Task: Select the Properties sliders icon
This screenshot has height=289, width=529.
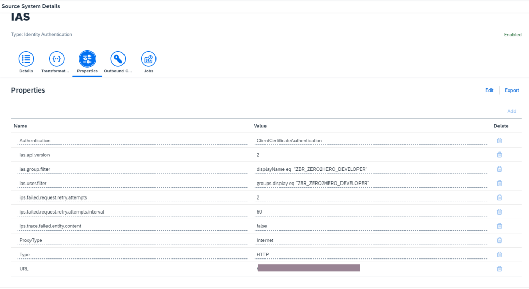Action: click(x=87, y=58)
